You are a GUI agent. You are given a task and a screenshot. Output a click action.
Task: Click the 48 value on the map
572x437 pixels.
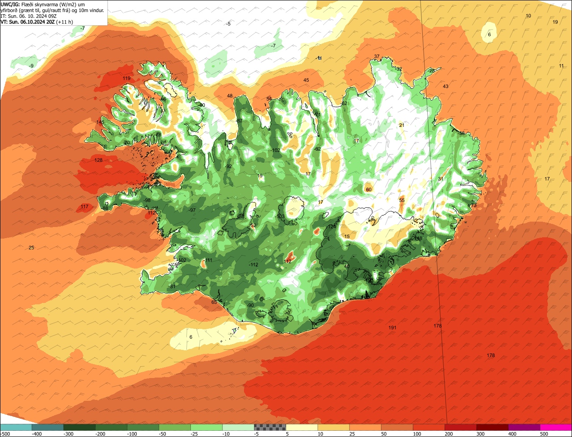pos(230,96)
